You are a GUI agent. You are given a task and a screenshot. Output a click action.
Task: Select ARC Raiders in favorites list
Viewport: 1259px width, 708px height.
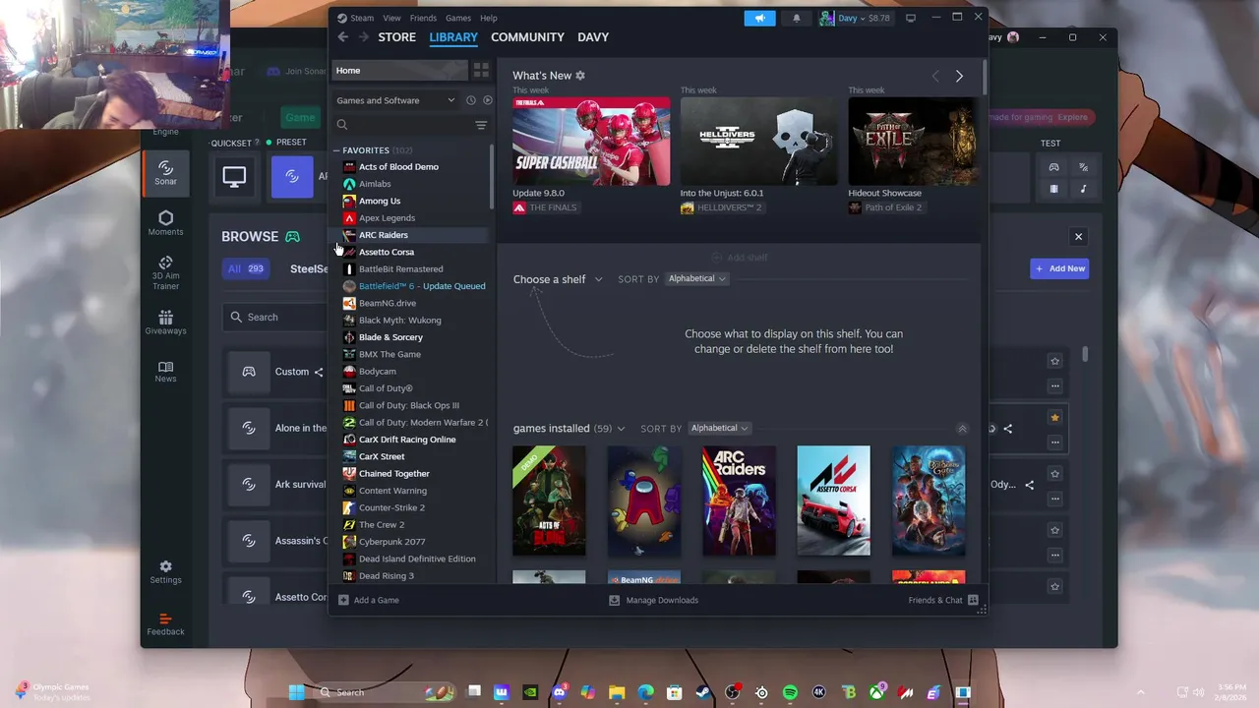coord(411,235)
